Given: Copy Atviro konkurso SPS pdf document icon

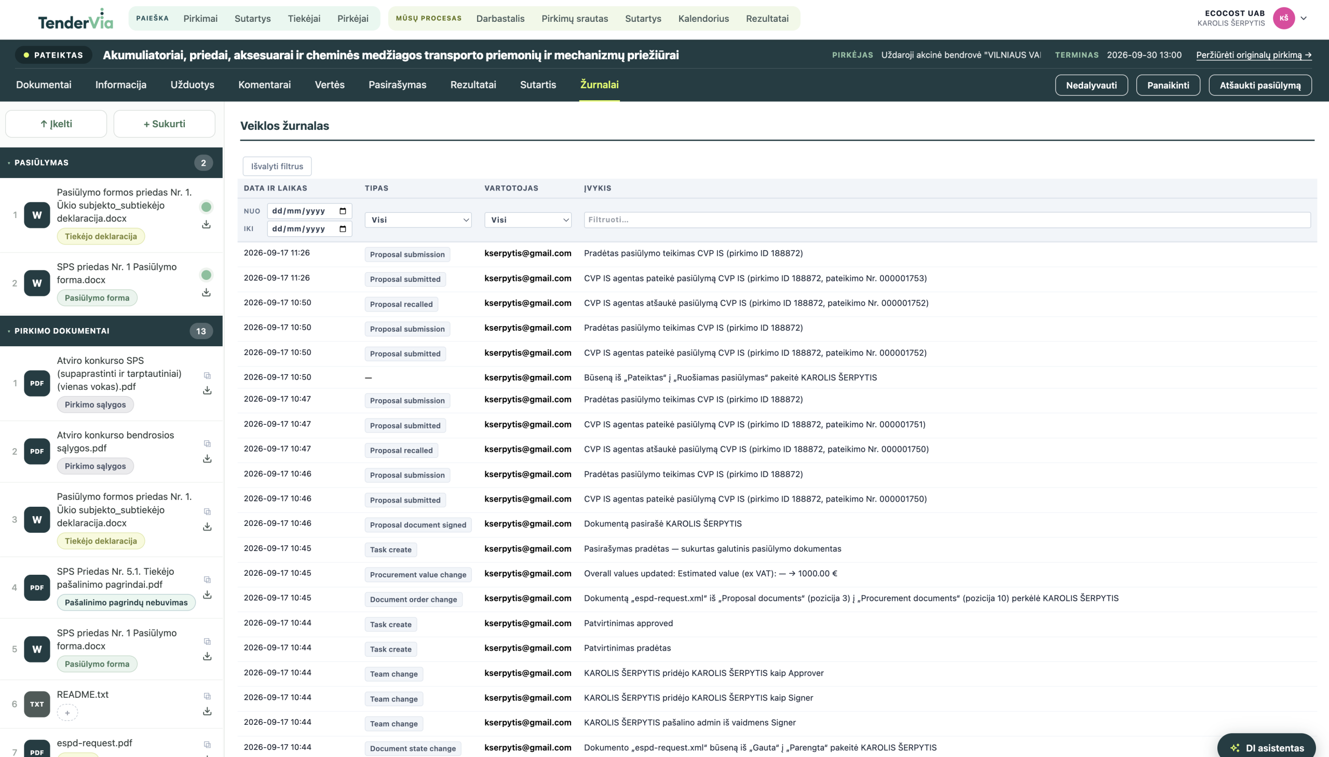Looking at the screenshot, I should click(207, 375).
